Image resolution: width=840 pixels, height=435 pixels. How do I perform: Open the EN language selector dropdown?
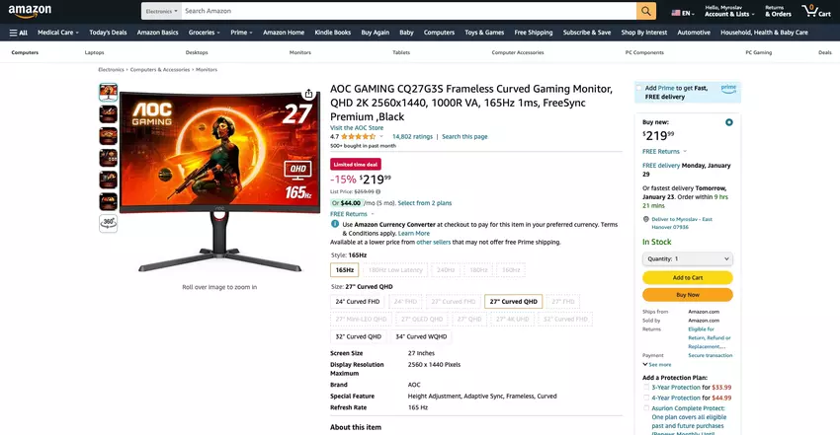pos(683,13)
